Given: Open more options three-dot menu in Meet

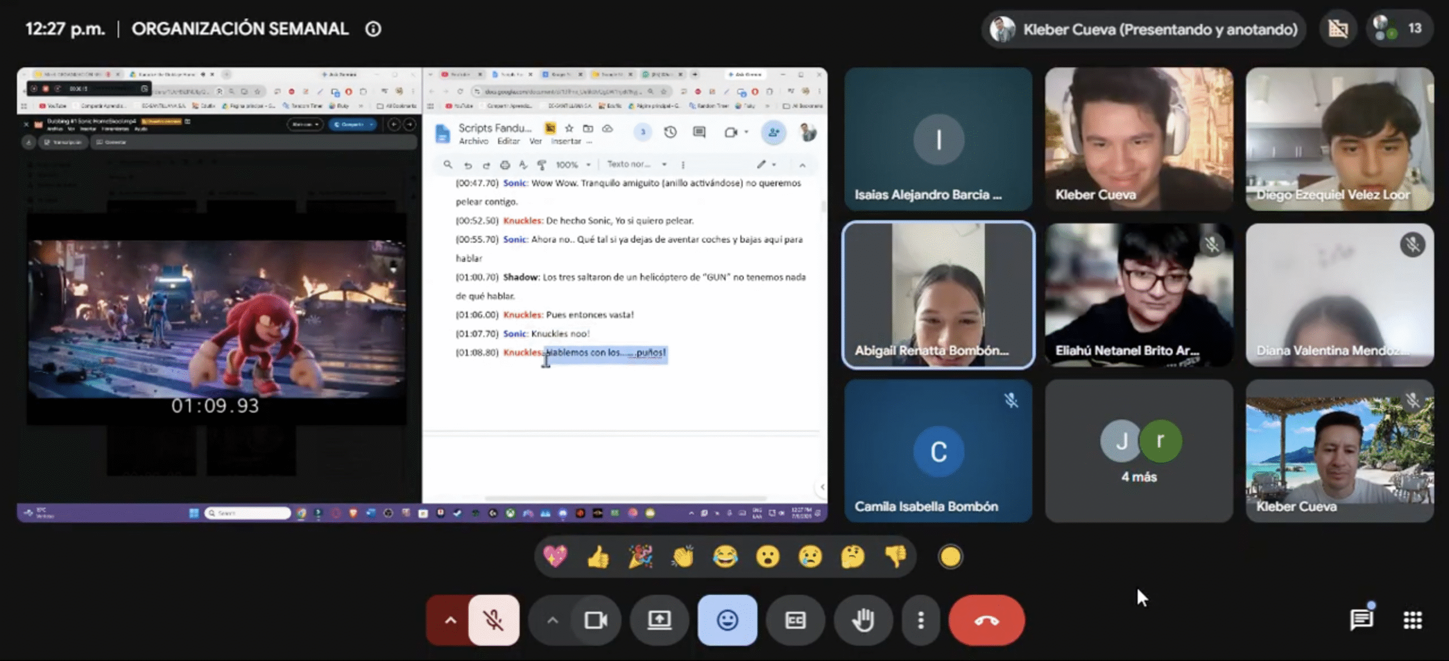Looking at the screenshot, I should (x=921, y=620).
